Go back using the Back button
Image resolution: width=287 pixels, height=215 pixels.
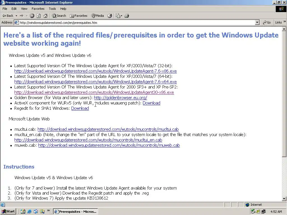tap(8, 16)
